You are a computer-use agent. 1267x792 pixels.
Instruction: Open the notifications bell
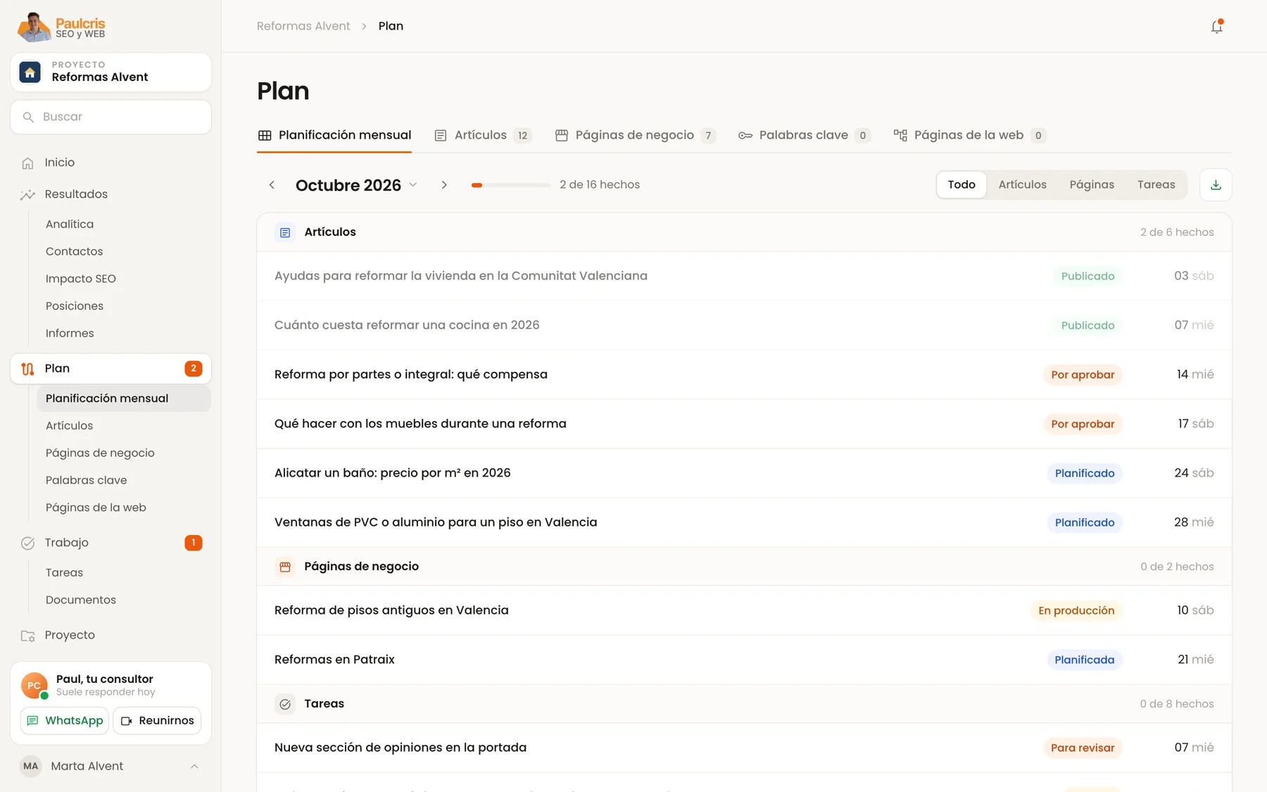[x=1216, y=27]
